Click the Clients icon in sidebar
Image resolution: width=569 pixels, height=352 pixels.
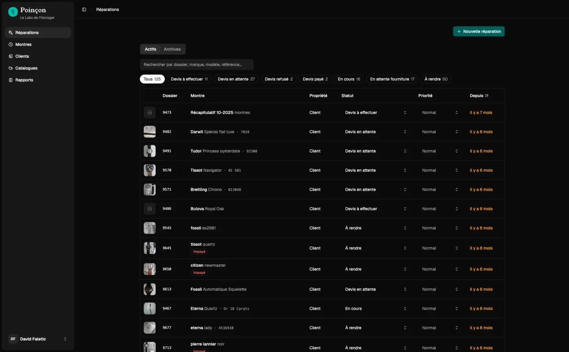[11, 56]
